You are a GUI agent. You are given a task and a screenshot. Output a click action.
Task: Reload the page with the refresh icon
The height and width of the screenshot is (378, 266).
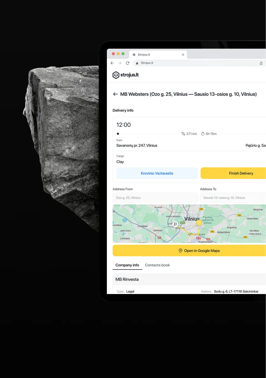[x=127, y=63]
